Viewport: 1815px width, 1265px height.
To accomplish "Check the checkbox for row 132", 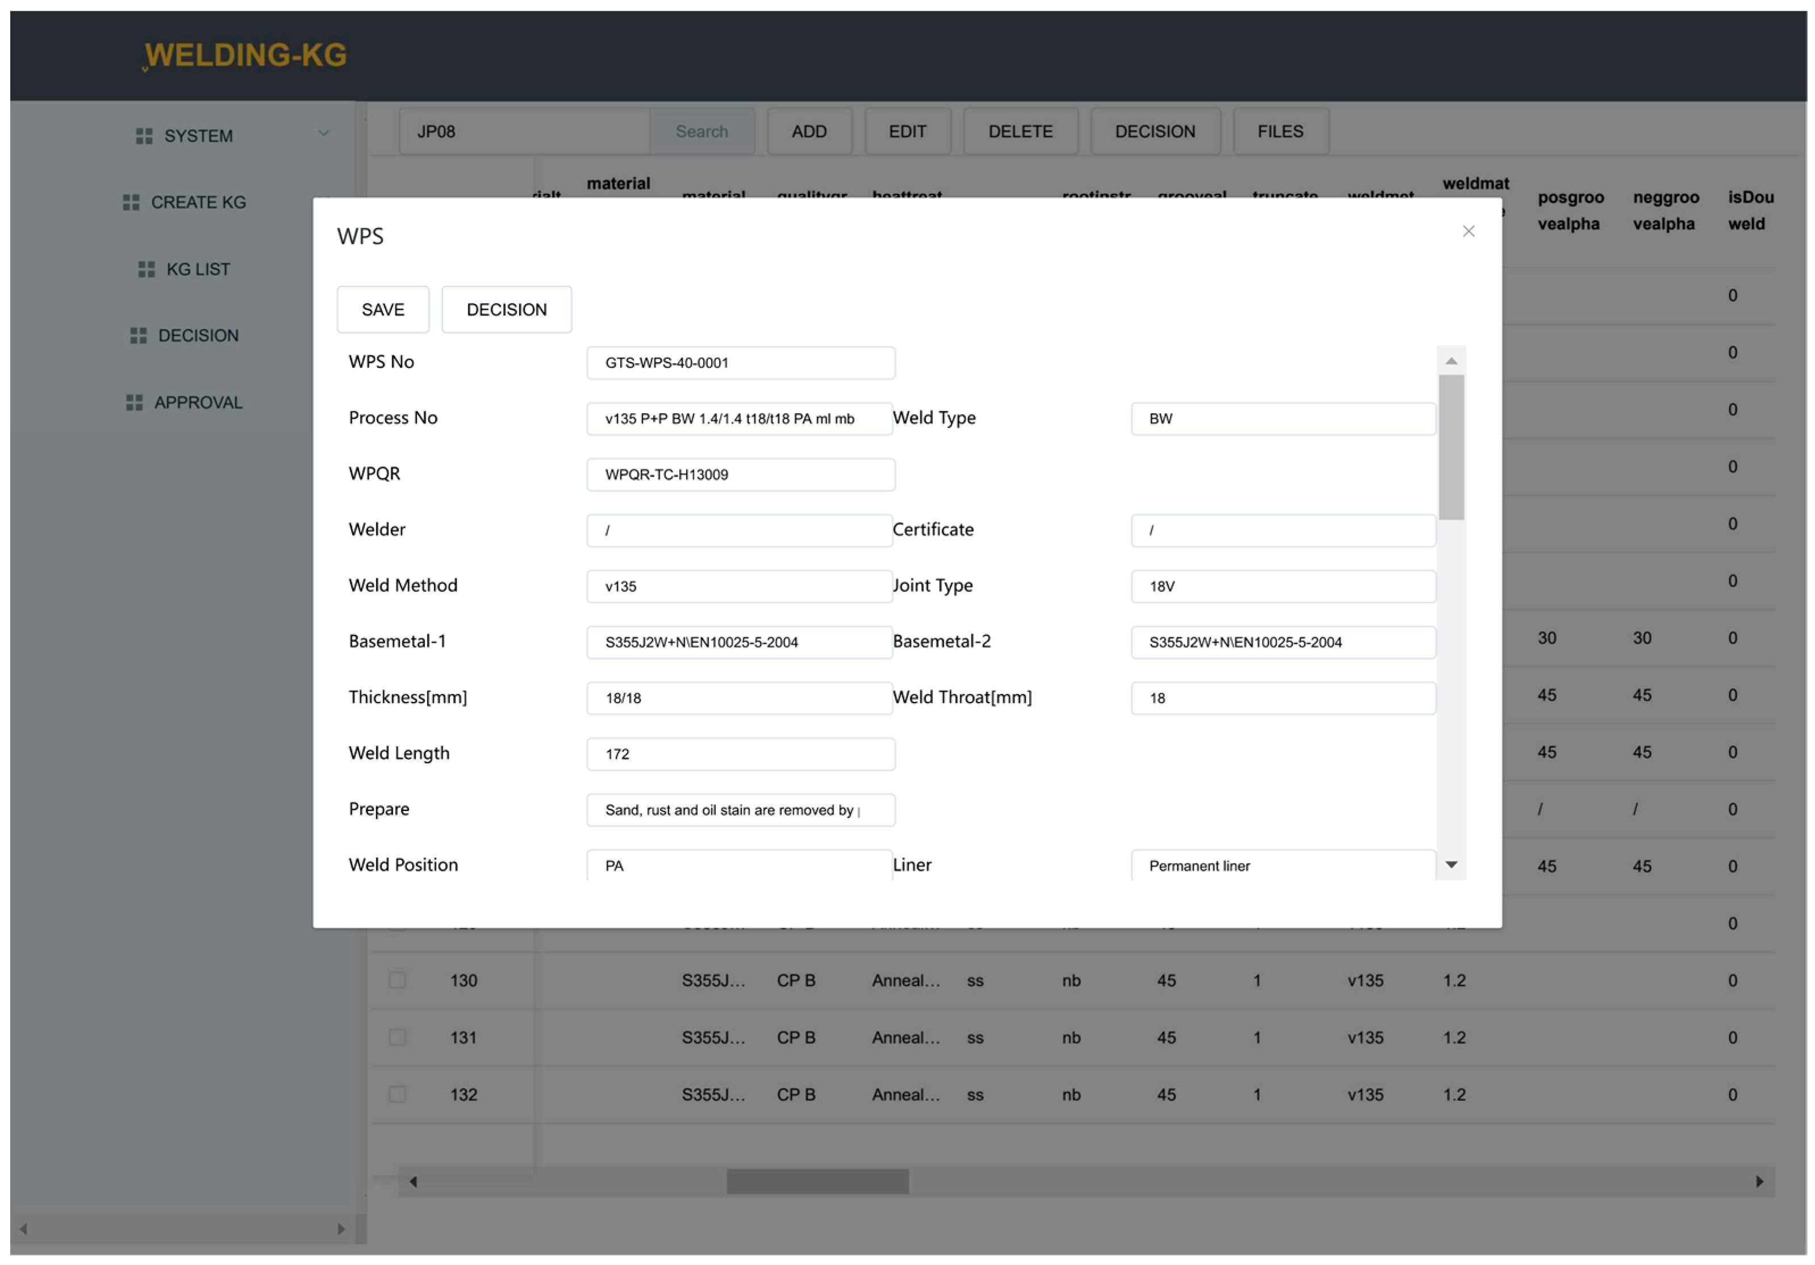I will pos(398,1094).
